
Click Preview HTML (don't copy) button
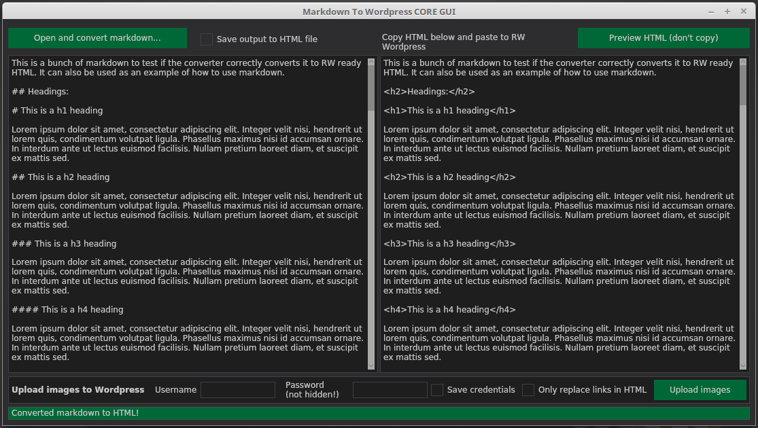point(664,37)
